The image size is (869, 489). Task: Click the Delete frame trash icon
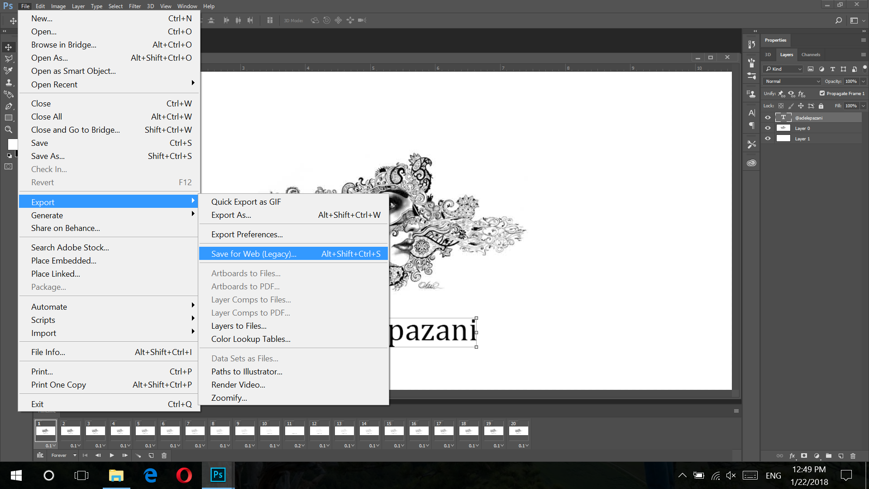164,455
